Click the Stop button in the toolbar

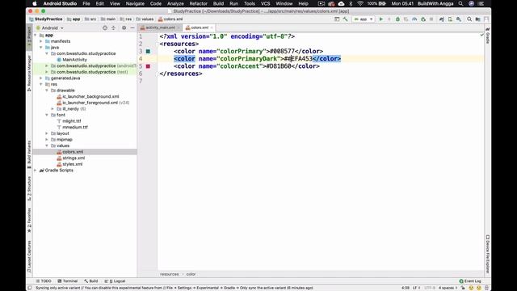tap(431, 19)
